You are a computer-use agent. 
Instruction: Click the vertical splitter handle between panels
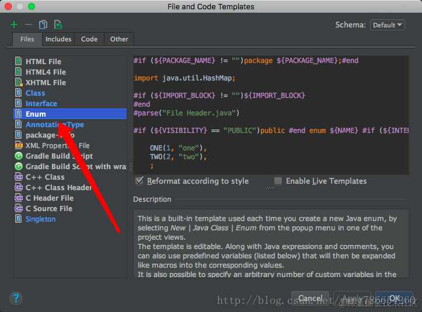(130, 167)
